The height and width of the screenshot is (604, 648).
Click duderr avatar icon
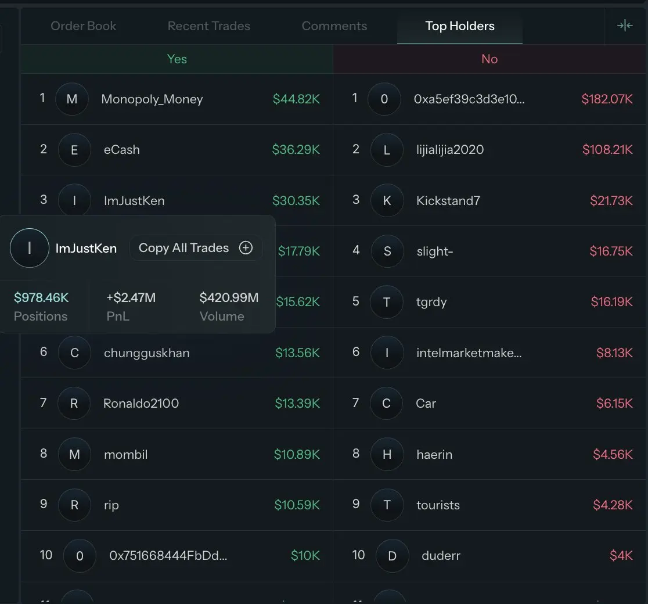tap(392, 556)
